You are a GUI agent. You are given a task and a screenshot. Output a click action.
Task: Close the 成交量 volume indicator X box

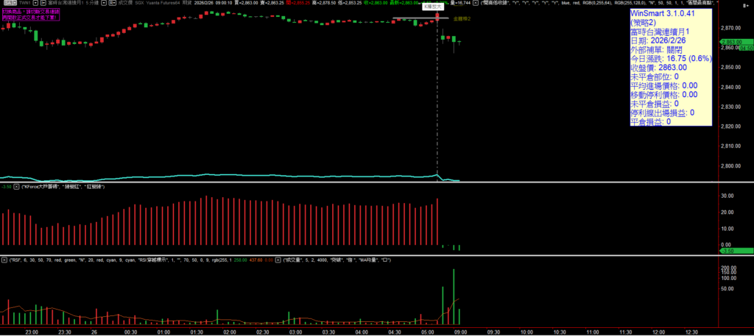pos(280,260)
